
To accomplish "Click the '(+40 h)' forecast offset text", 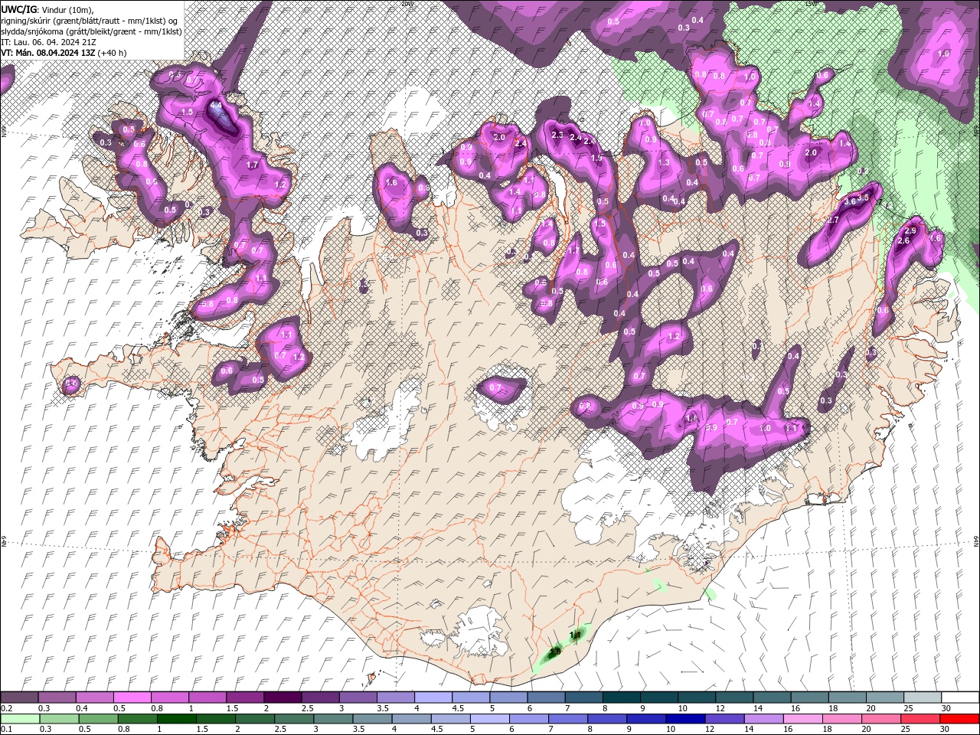I will click(x=112, y=53).
